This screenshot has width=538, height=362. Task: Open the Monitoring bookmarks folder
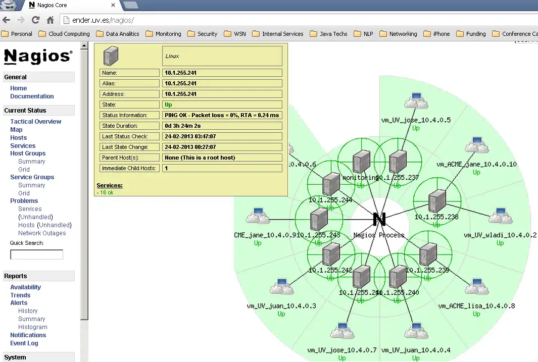coord(163,34)
